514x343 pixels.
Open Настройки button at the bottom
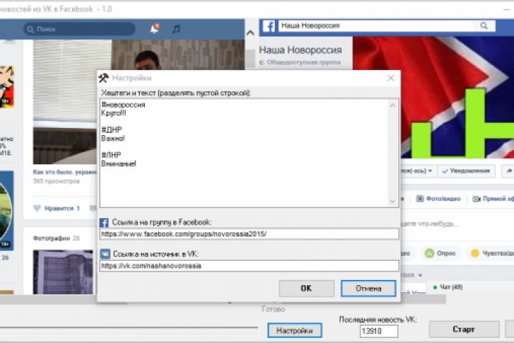pyautogui.click(x=295, y=330)
